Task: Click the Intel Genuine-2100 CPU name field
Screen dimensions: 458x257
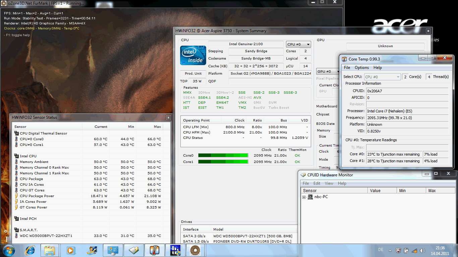Action: point(246,44)
